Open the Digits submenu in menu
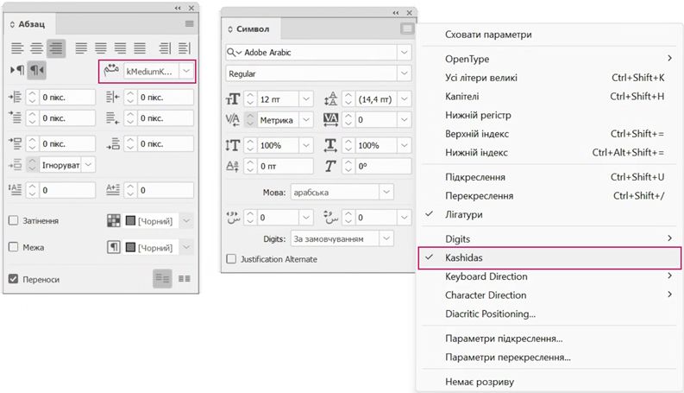Screen dimensions: 684x393 (x=549, y=239)
